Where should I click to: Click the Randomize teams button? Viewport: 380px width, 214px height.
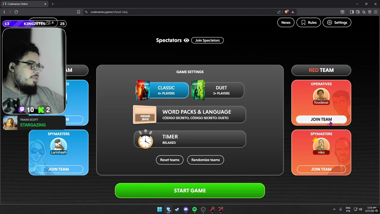(x=205, y=160)
